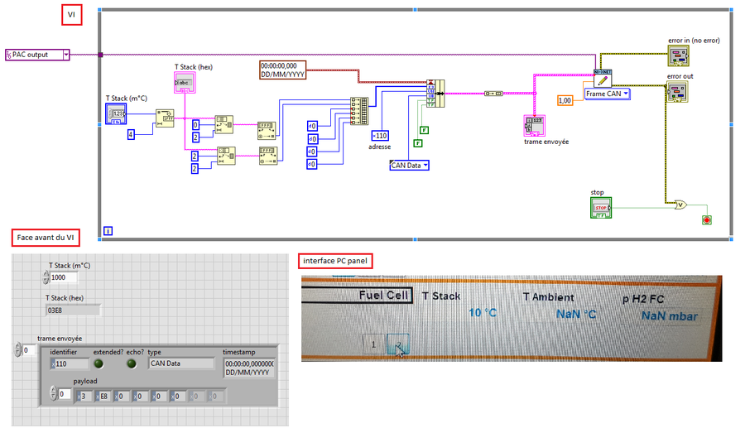Image resolution: width=745 pixels, height=438 pixels.
Task: Select the Or logic gate node
Action: point(680,205)
